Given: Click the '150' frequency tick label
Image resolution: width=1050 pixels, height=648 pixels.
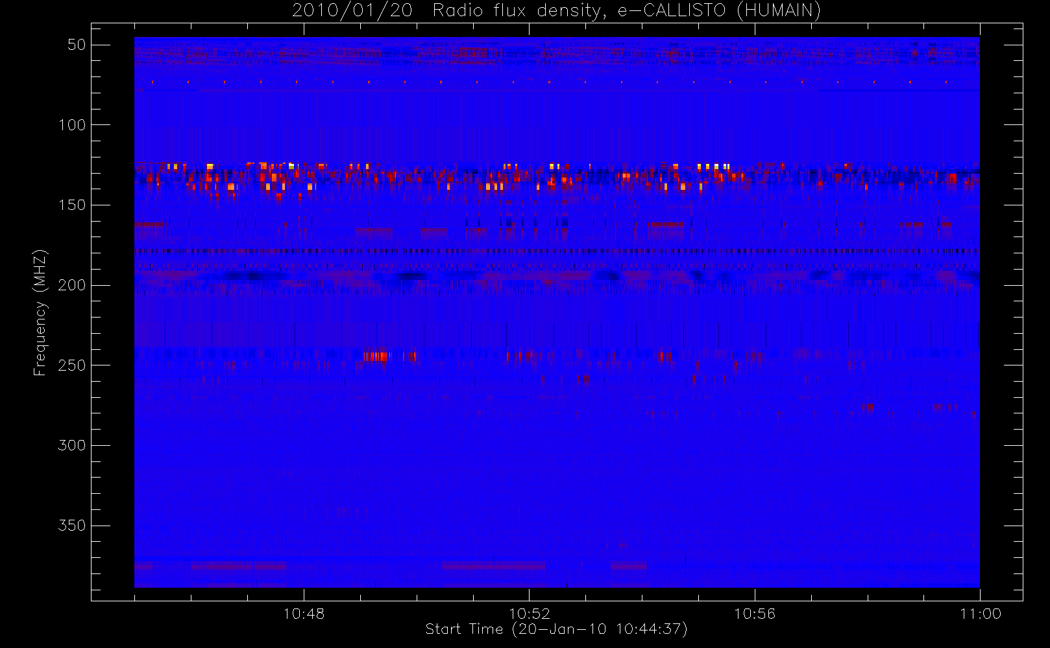Looking at the screenshot, I should [72, 205].
